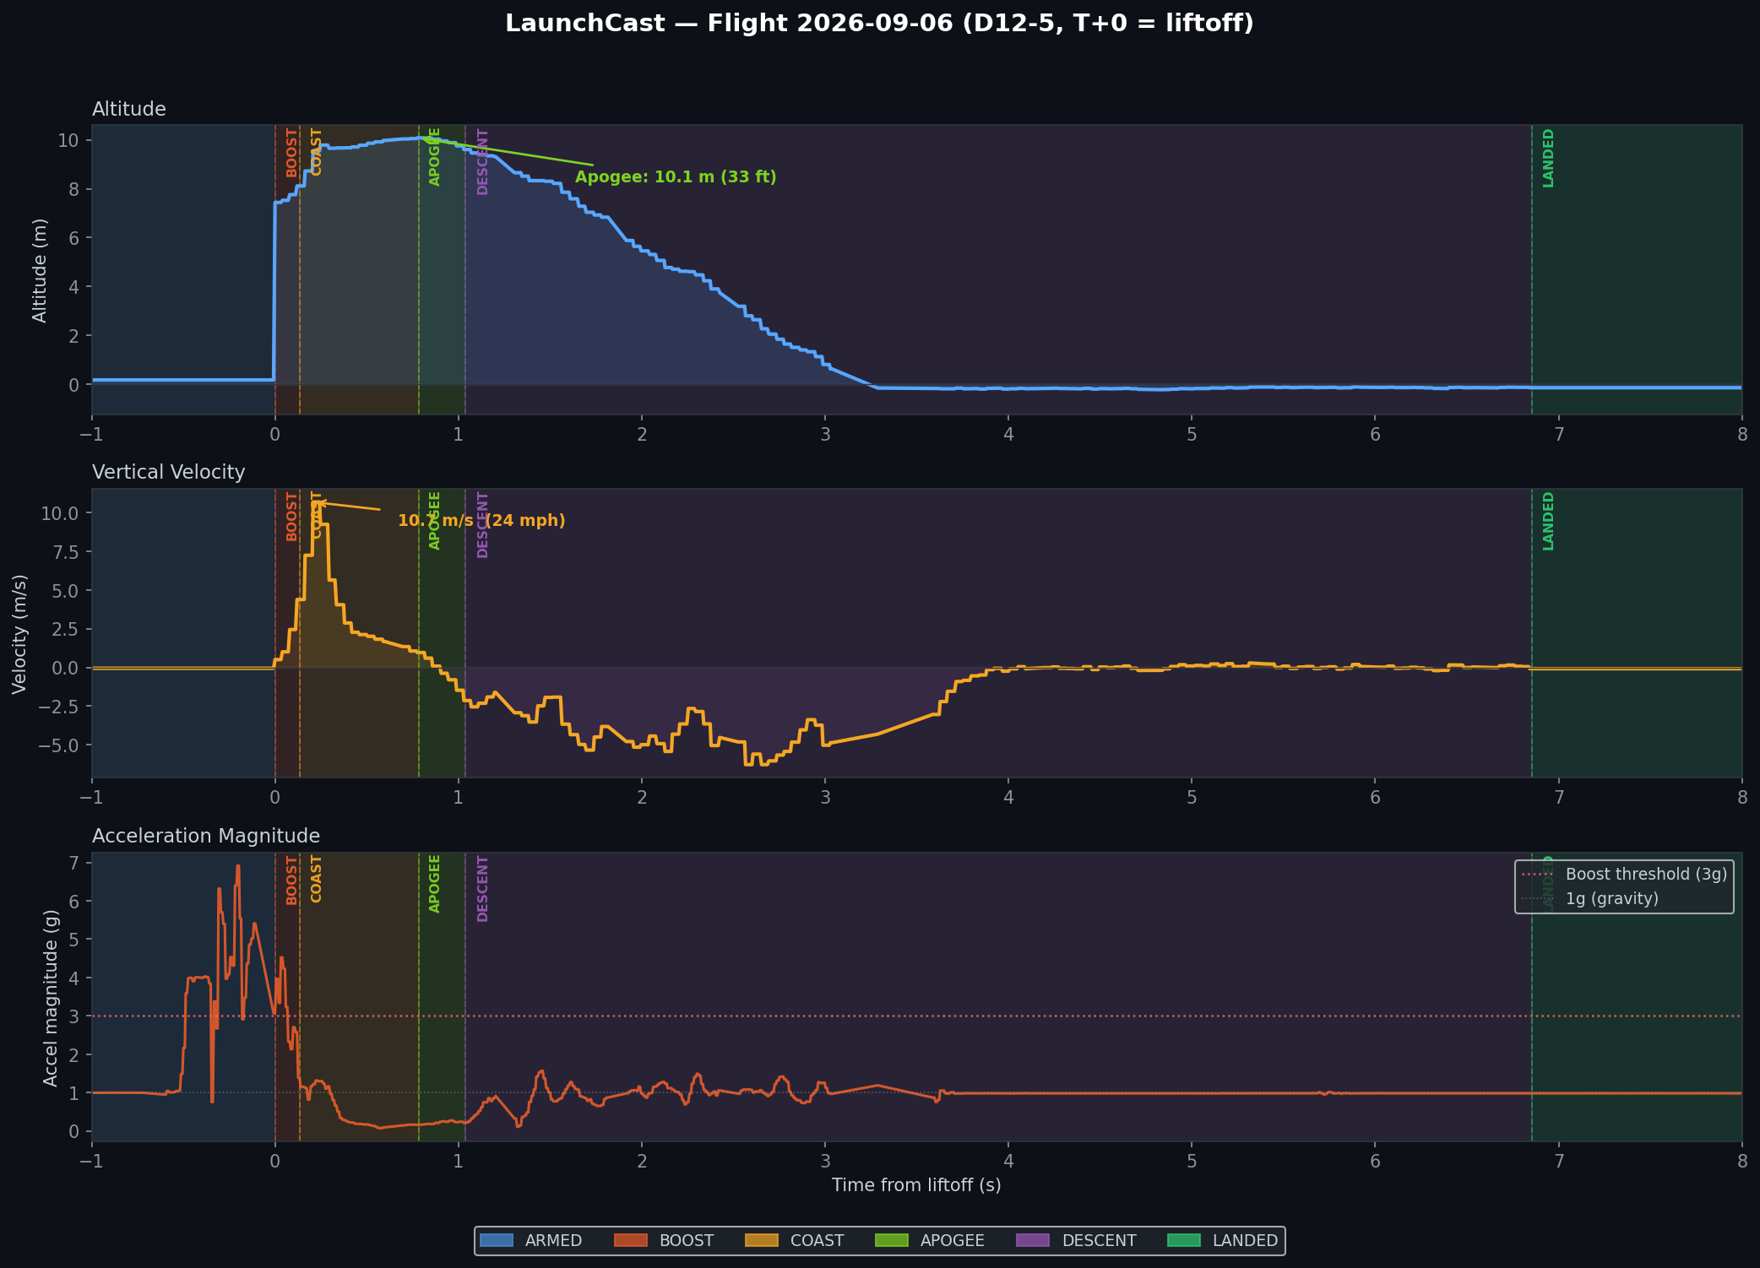Click the COAST marker in Acceleration chart
Screen dimensions: 1760x1268
[x=316, y=879]
